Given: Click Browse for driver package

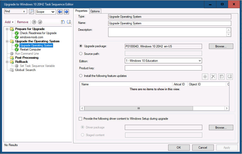Looking at the screenshot, I should point(221,127).
